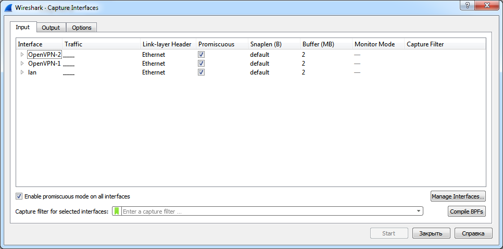Click the Promiscuous column header
Image resolution: width=503 pixels, height=249 pixels.
222,44
